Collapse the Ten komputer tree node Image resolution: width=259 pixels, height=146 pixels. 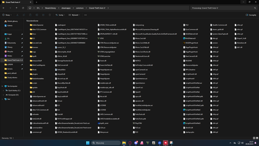tap(2, 86)
